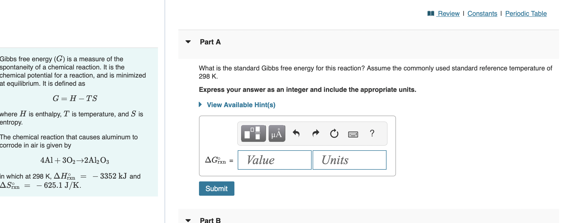The height and width of the screenshot is (223, 585).
Task: Click the redo arrow in the answer toolbar
Action: click(x=315, y=133)
